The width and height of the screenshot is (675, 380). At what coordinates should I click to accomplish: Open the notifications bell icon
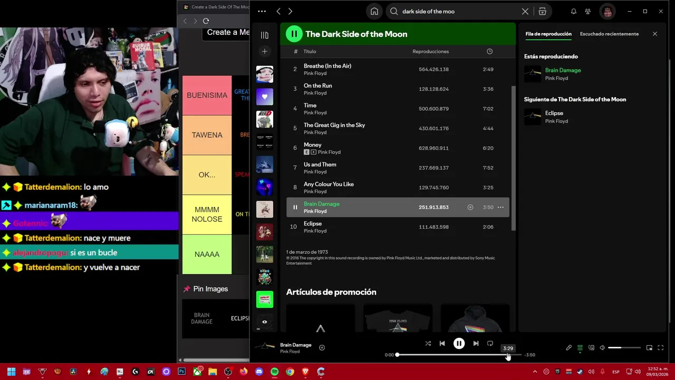574,11
